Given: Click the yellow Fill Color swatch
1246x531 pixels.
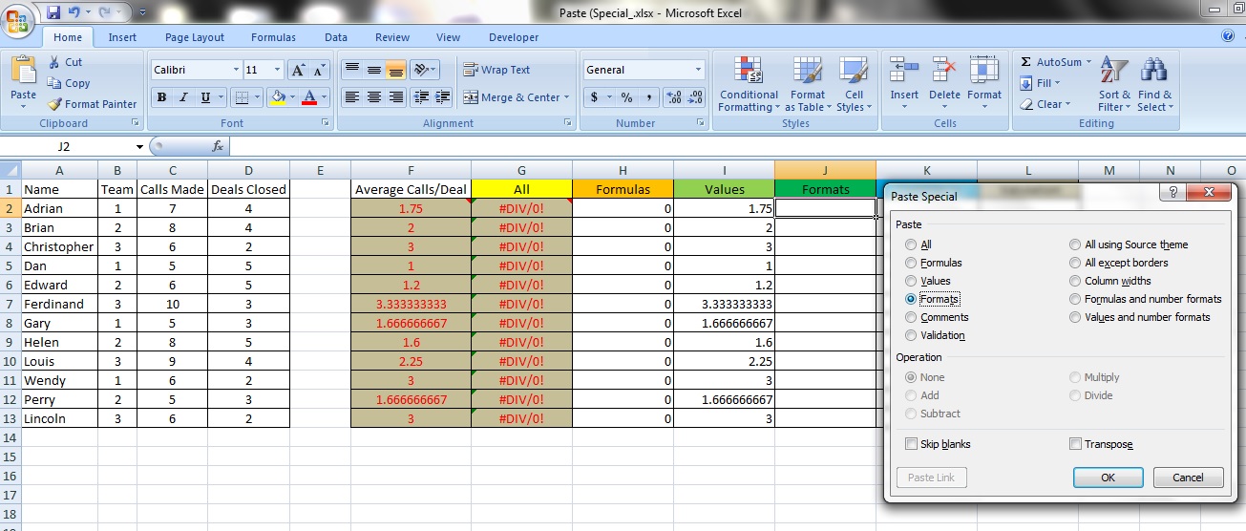Looking at the screenshot, I should (x=278, y=97).
